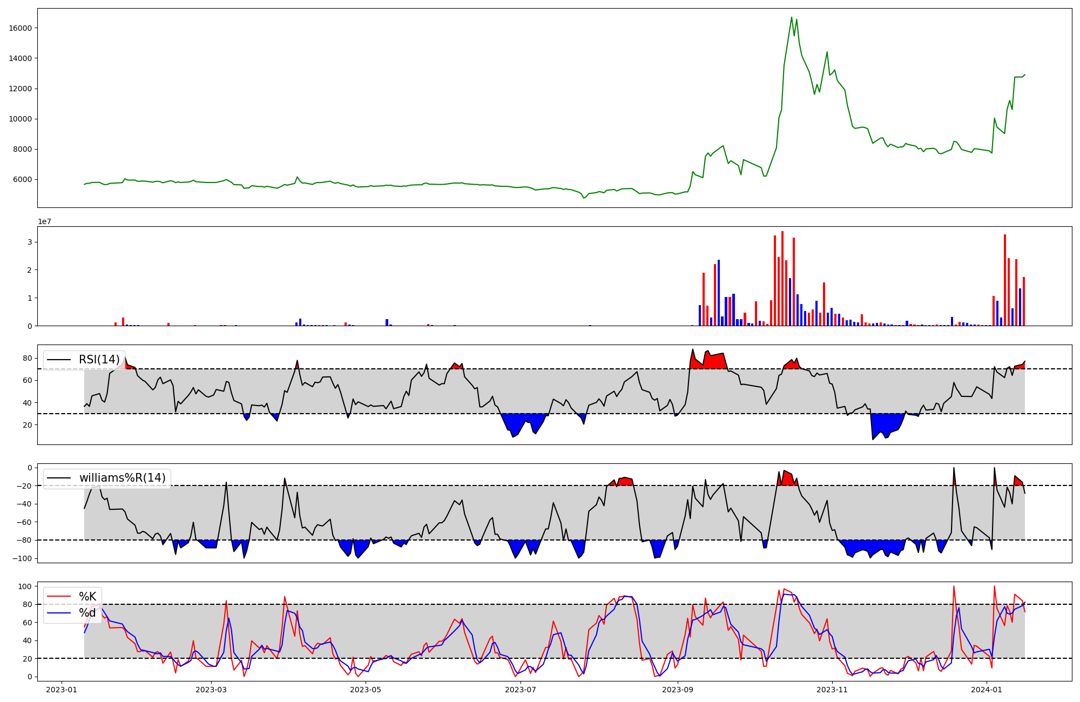Click the 2023-07 x-axis date label
This screenshot has height=702, width=1080.
pyautogui.click(x=521, y=690)
